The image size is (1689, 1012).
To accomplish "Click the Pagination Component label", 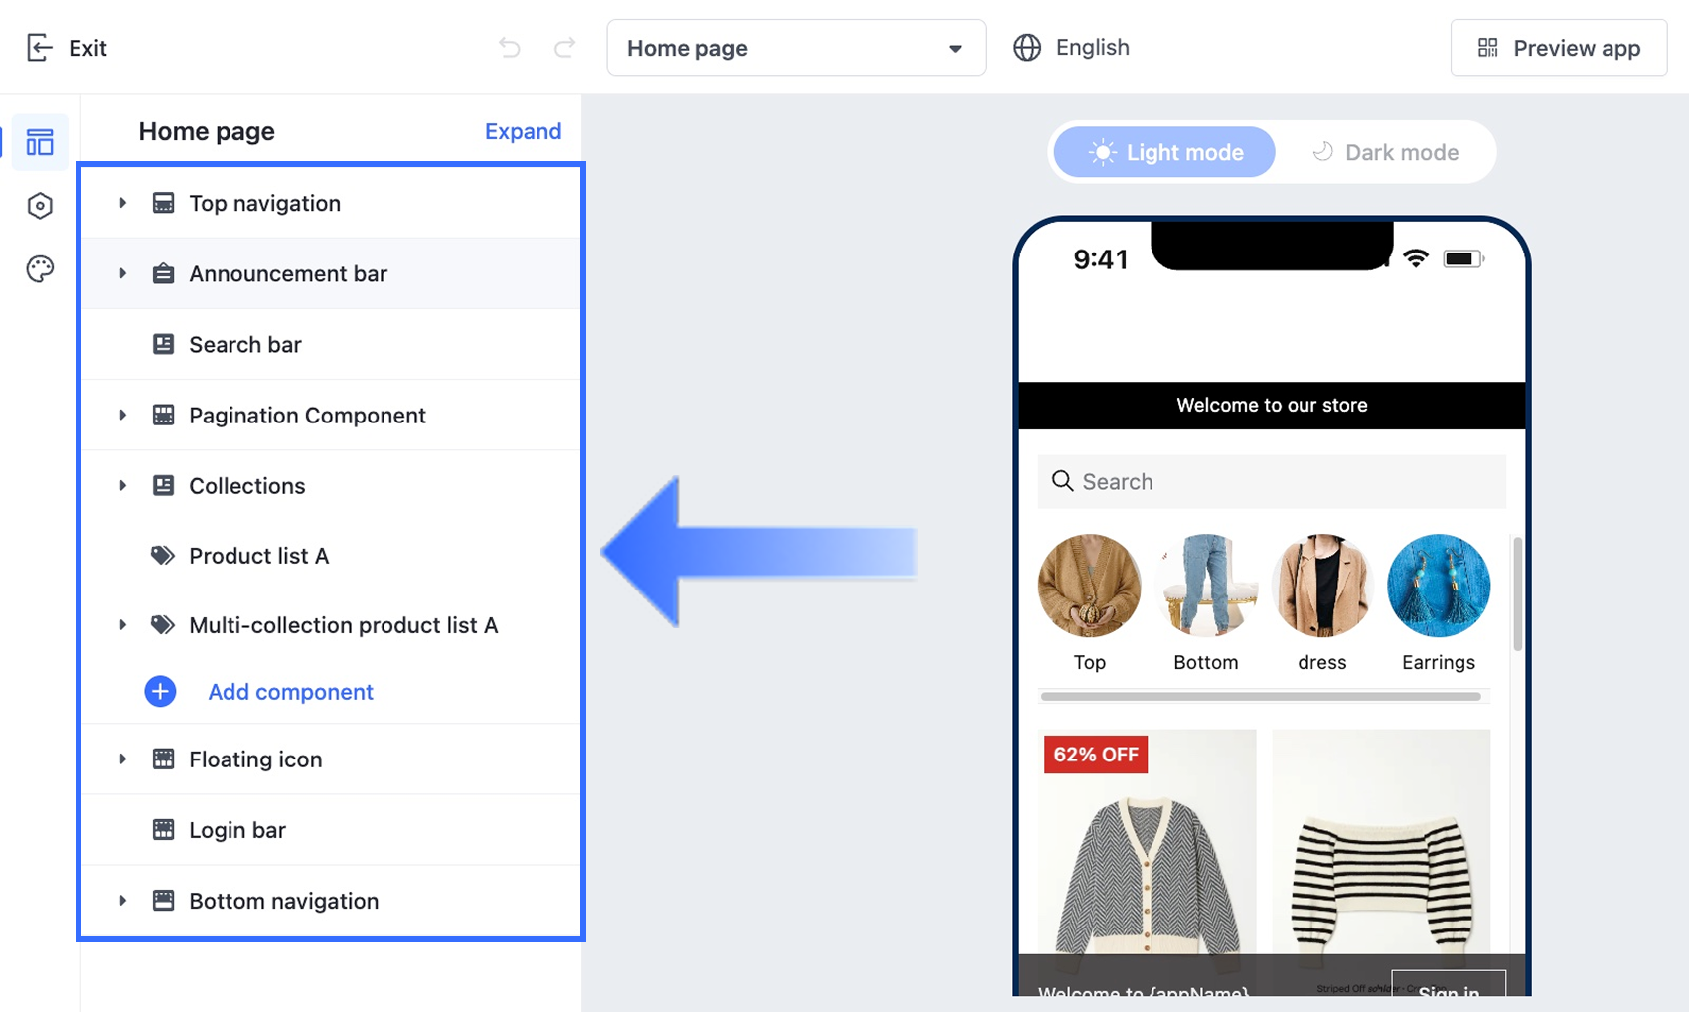I will pyautogui.click(x=307, y=416).
